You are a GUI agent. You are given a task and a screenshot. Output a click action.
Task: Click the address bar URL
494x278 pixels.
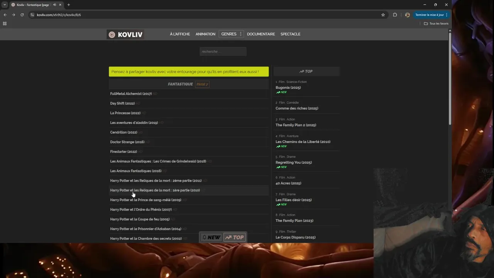[x=59, y=15]
